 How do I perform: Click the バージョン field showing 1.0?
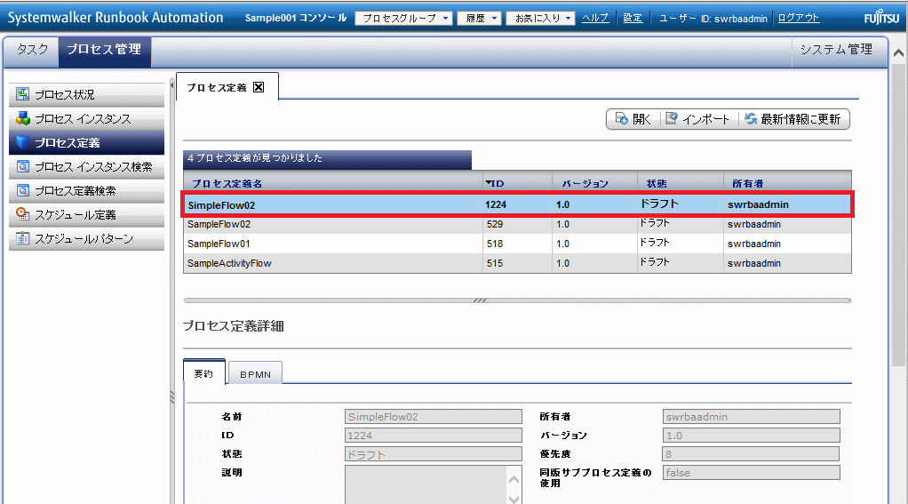coord(751,435)
